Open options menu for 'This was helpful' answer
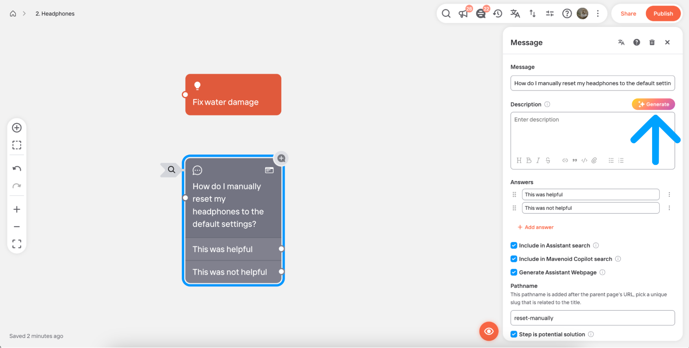689x348 pixels. click(x=669, y=195)
